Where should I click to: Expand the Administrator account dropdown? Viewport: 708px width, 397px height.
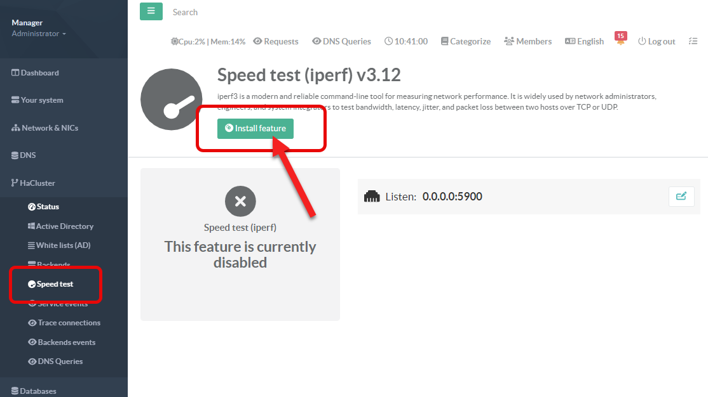point(39,34)
